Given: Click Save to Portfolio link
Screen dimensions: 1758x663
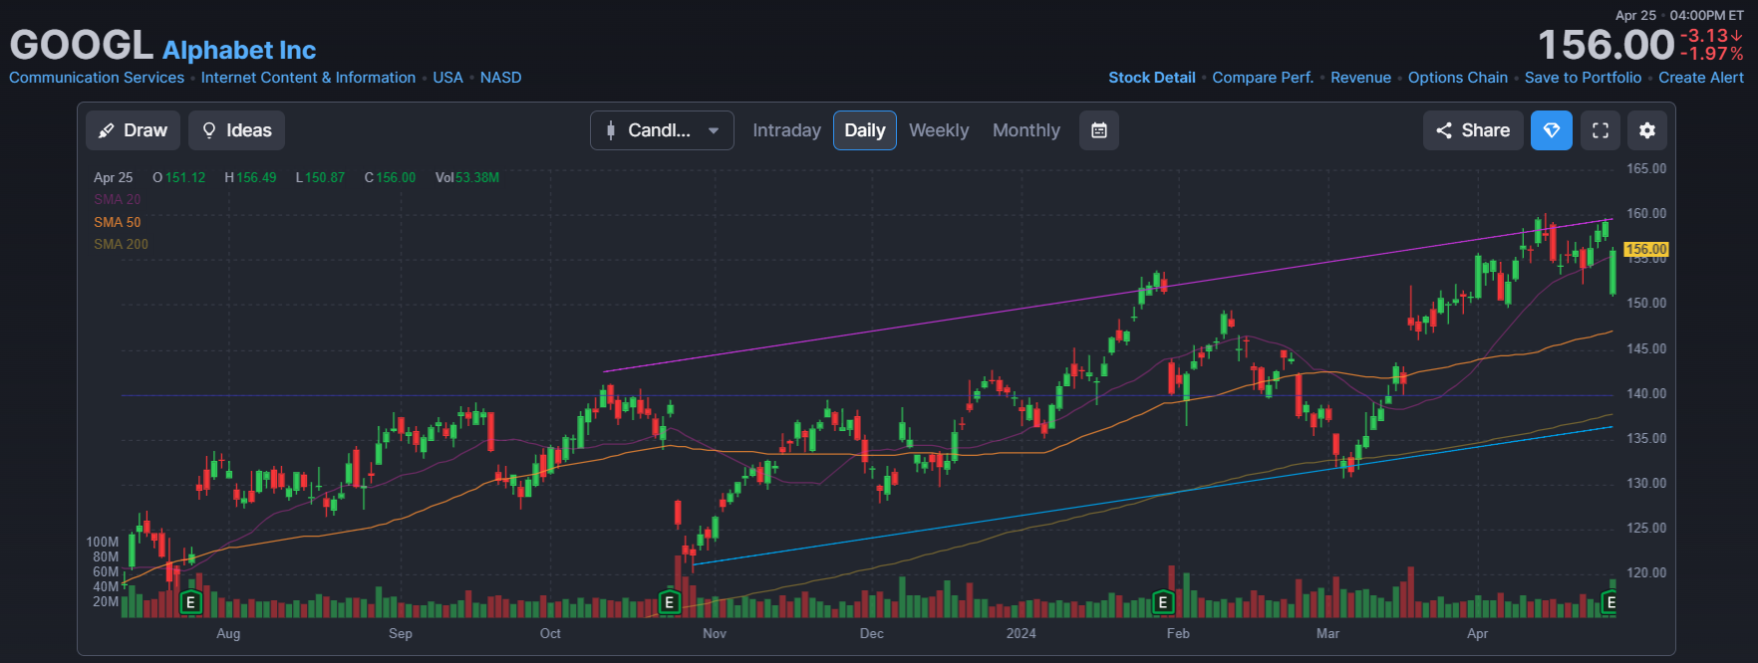Looking at the screenshot, I should click(x=1583, y=78).
